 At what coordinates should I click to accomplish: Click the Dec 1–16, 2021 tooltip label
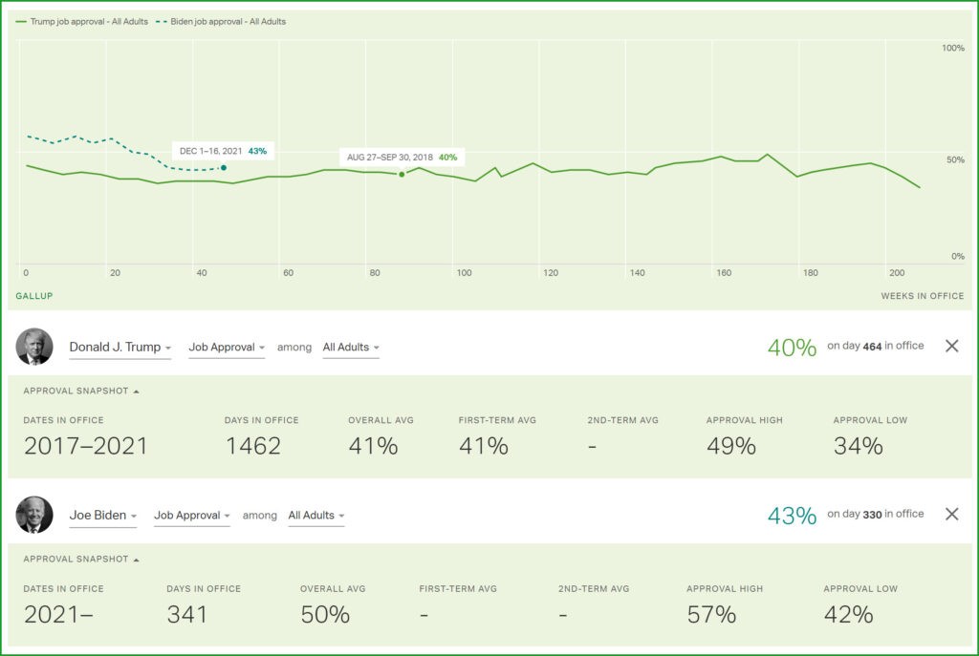pyautogui.click(x=224, y=151)
